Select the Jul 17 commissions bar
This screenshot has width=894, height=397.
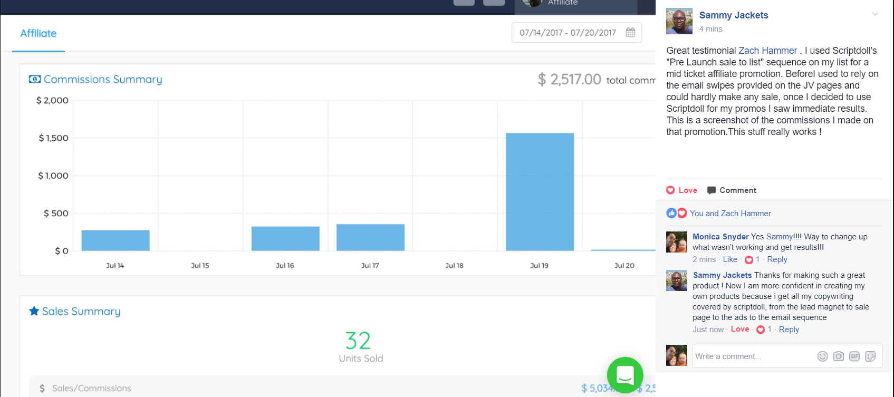tap(370, 238)
